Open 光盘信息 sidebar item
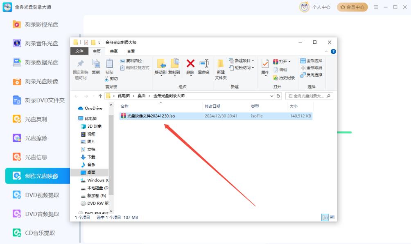This screenshot has width=411, height=244. 30,157
